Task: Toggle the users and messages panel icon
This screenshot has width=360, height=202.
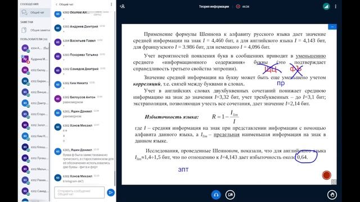Action: click(123, 6)
